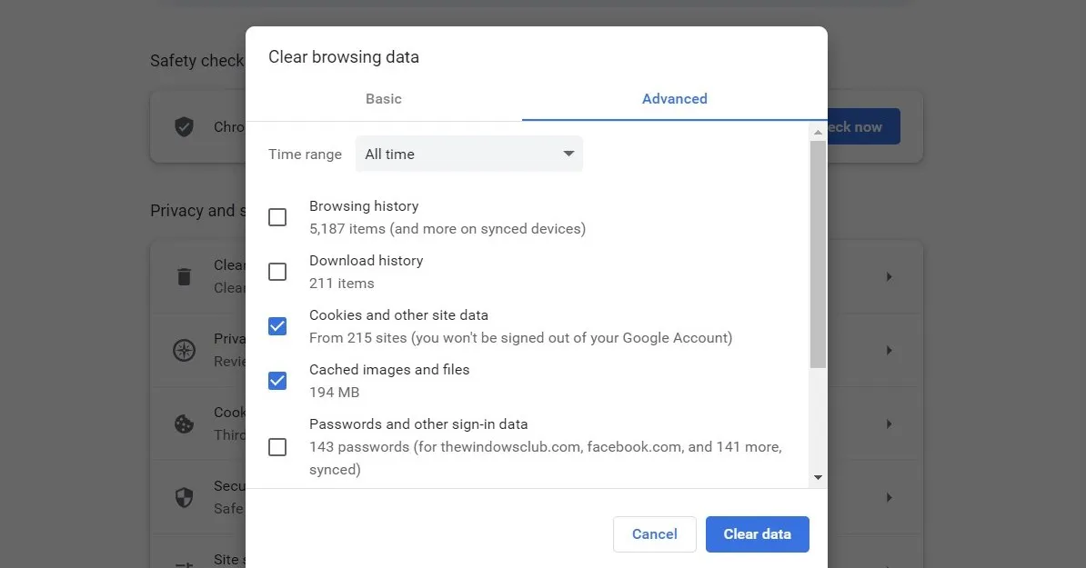1086x568 pixels.
Task: Click the trash icon for Clear browsing data
Action: [184, 275]
